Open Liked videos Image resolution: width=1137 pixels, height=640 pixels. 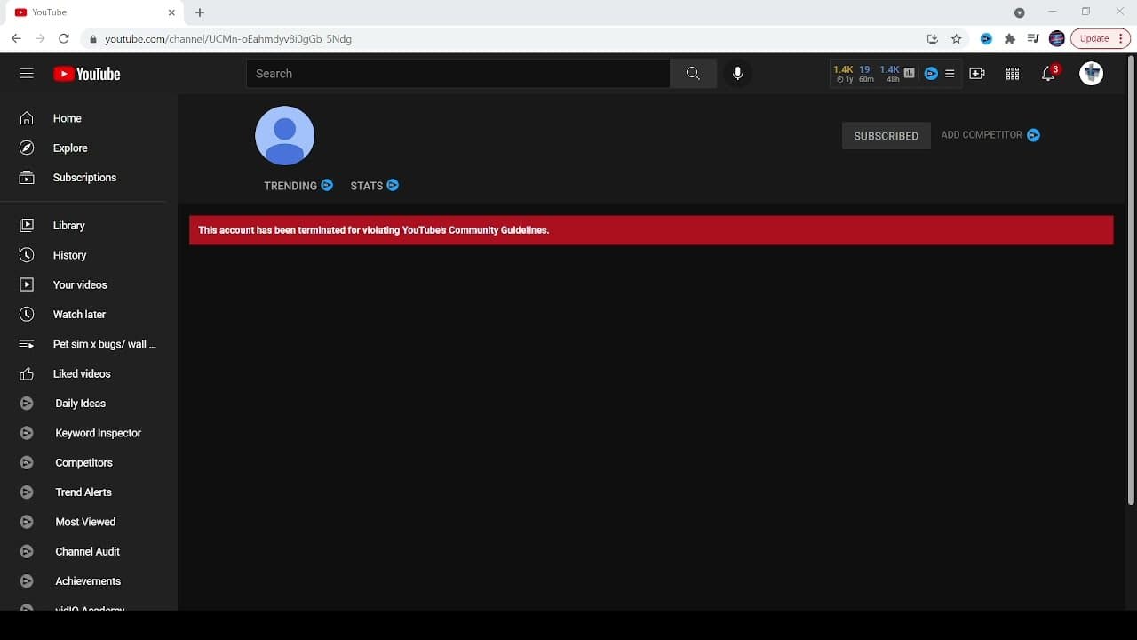click(89, 374)
